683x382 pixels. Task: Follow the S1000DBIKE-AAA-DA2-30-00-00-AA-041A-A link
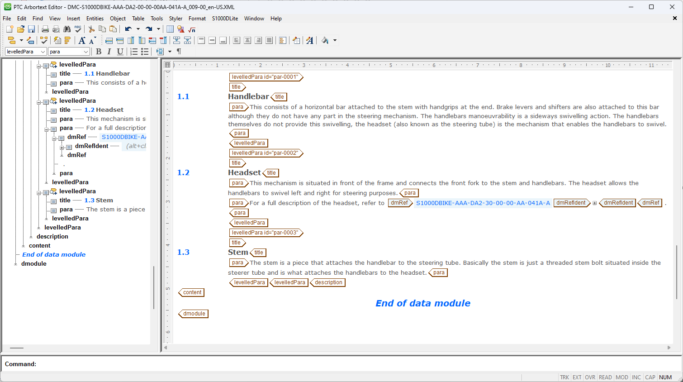coord(483,203)
